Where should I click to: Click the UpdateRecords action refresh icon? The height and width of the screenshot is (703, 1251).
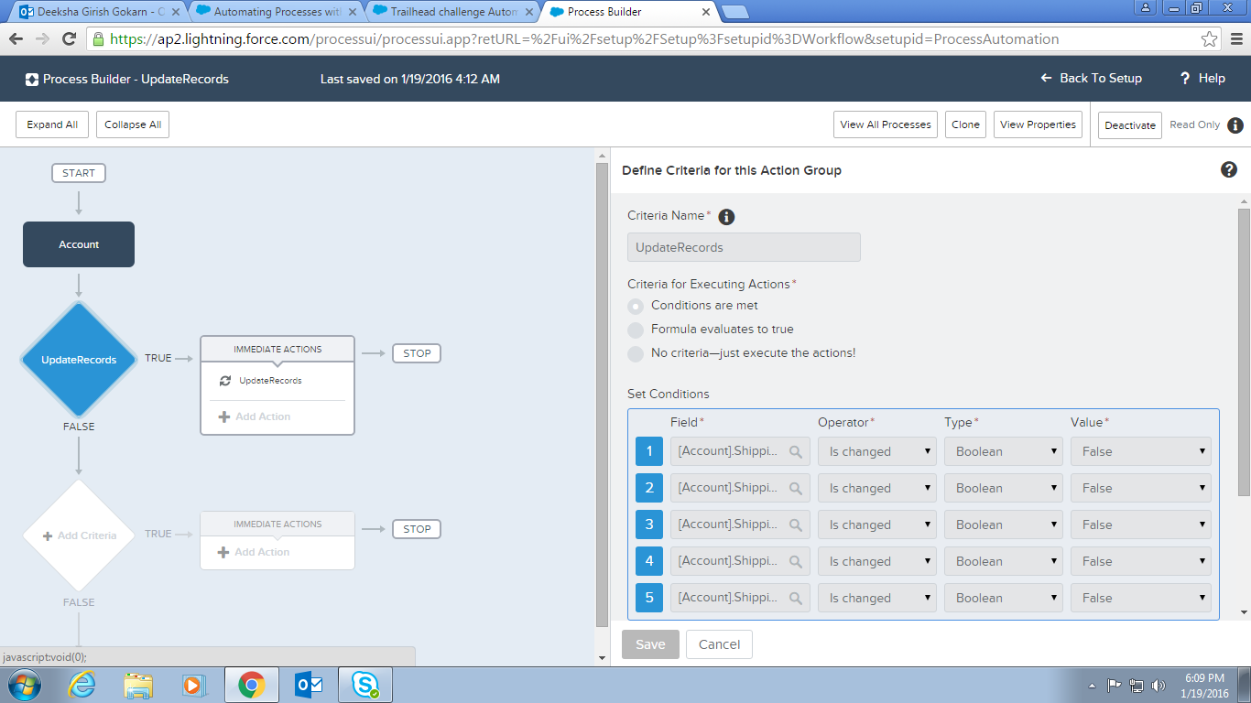click(x=225, y=381)
